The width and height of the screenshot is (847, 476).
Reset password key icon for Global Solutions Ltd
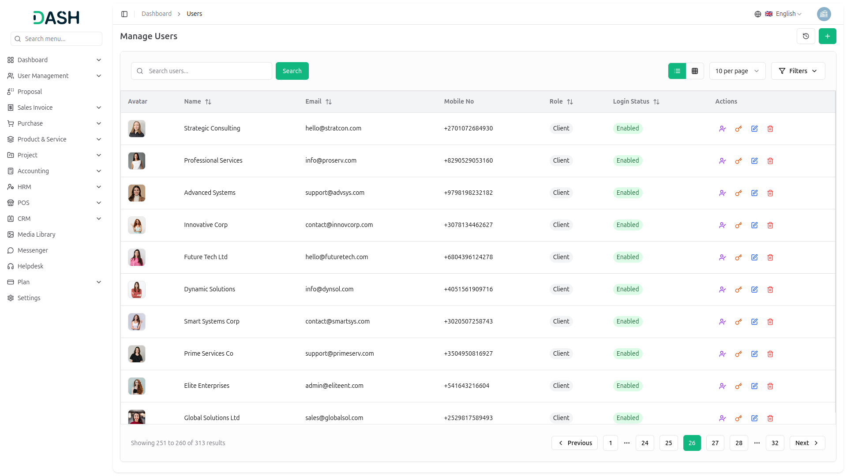(x=738, y=418)
